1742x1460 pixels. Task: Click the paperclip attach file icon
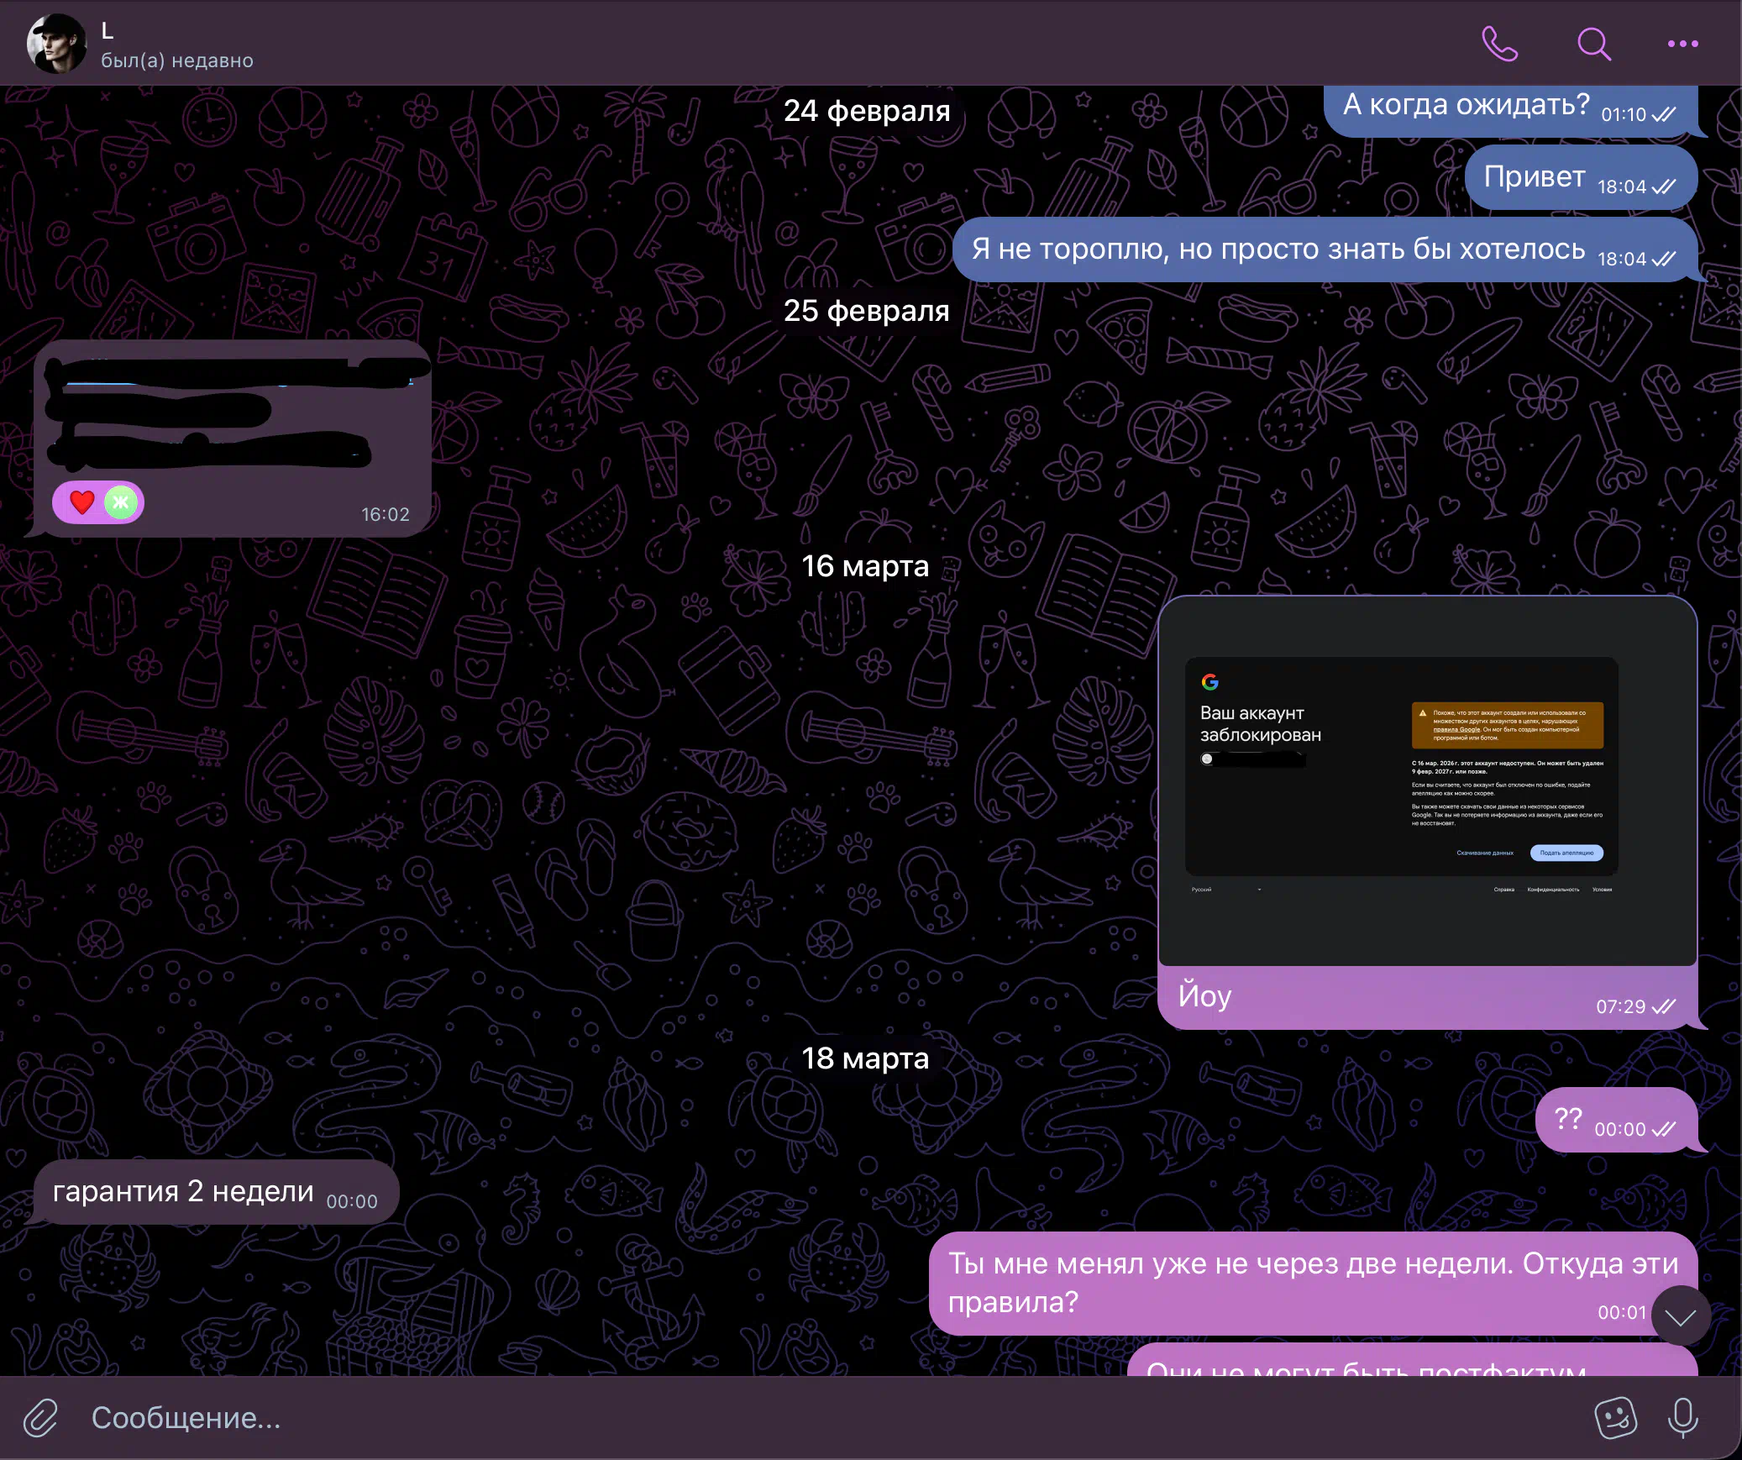point(40,1417)
